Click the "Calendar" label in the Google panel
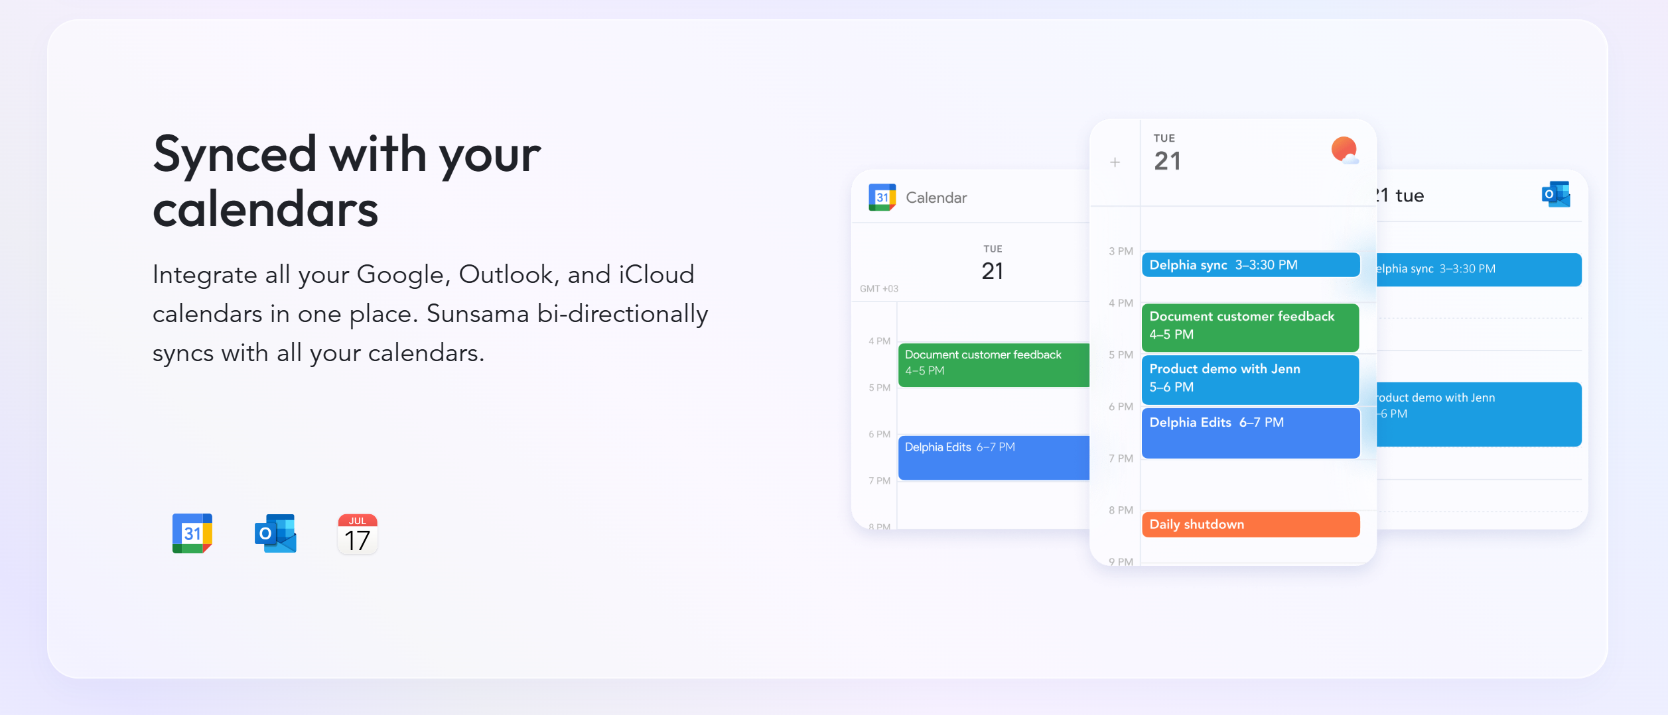1668x715 pixels. 936,197
